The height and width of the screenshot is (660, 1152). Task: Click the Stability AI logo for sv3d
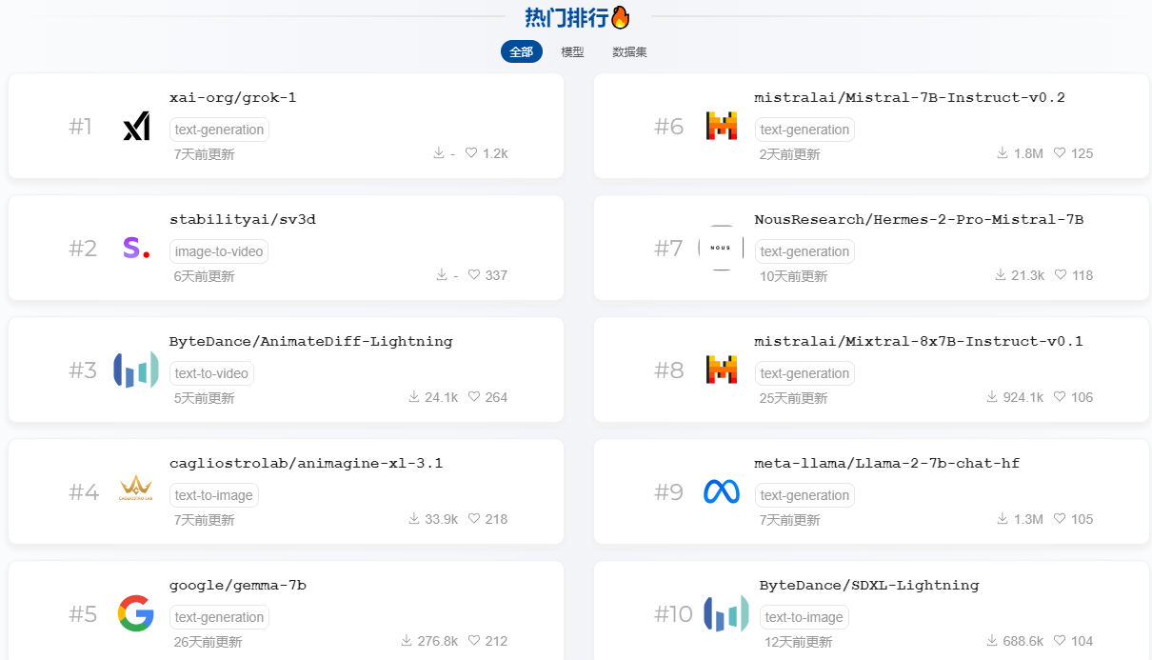coord(136,249)
